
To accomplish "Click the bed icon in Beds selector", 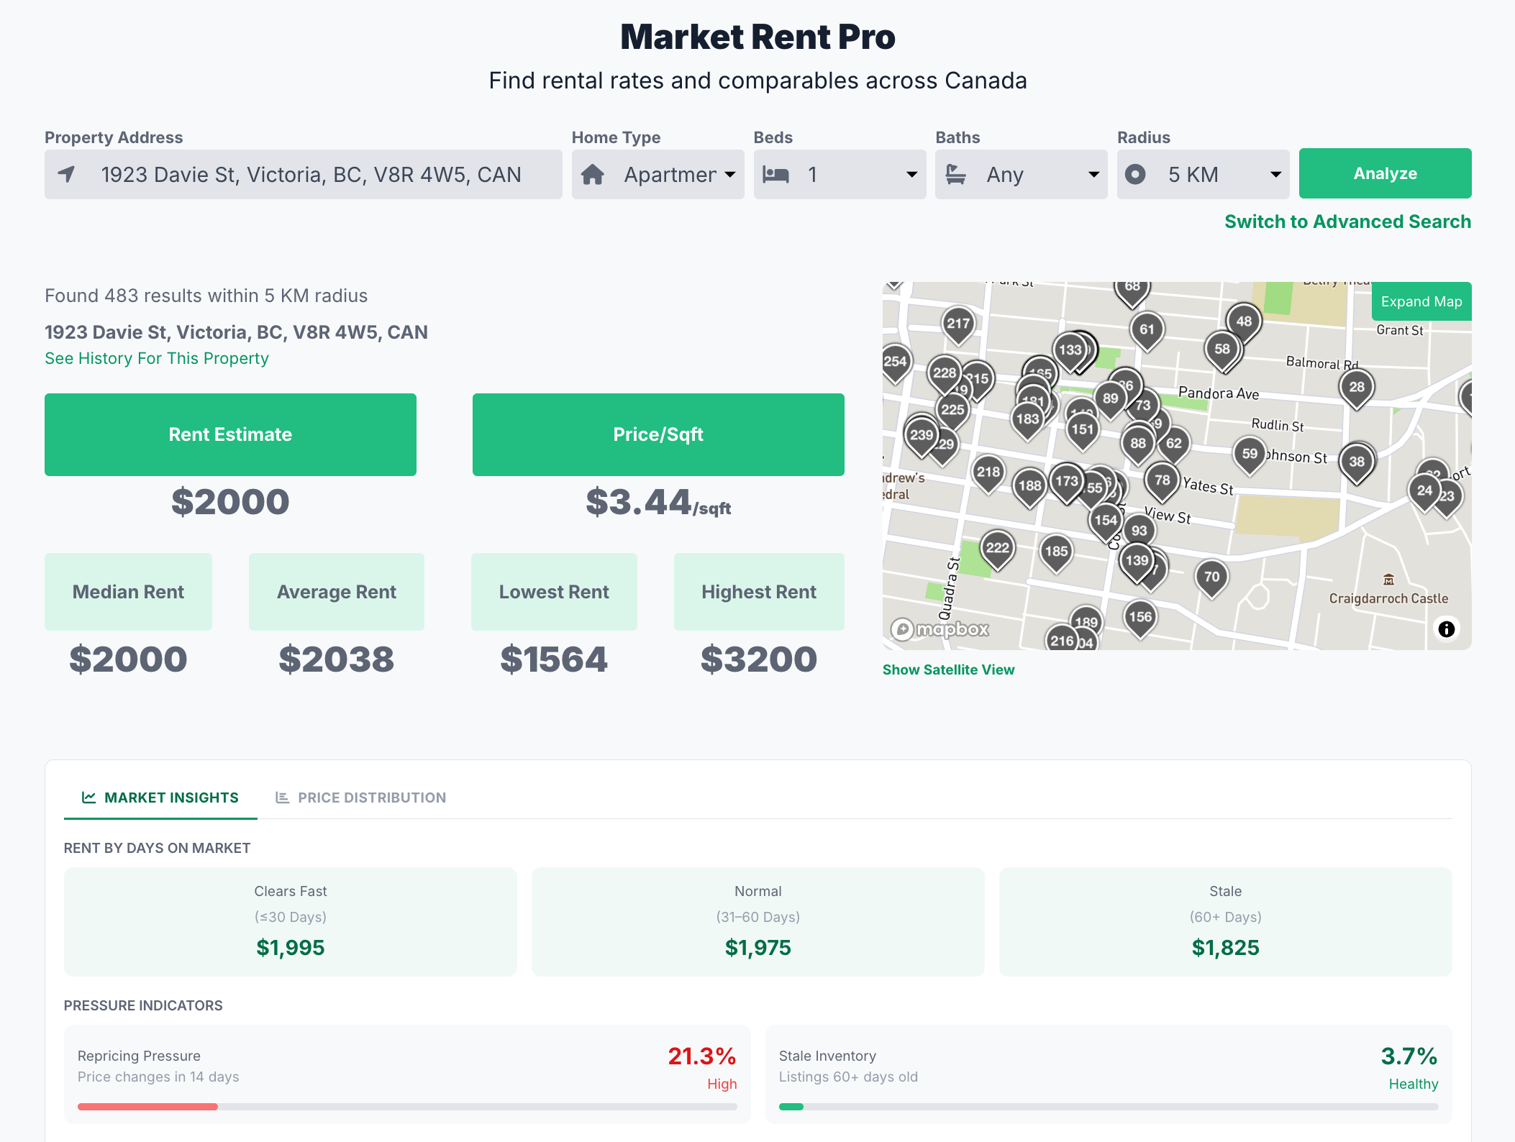I will coord(775,175).
